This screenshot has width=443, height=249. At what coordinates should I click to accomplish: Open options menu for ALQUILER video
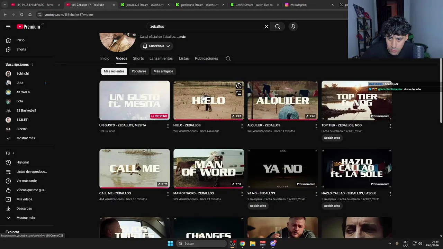pyautogui.click(x=316, y=126)
